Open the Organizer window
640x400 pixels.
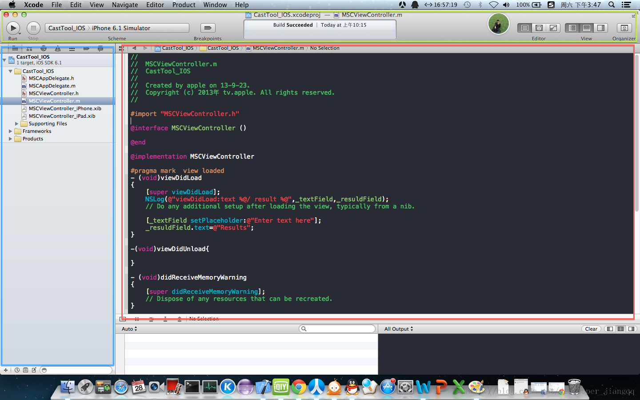point(624,28)
